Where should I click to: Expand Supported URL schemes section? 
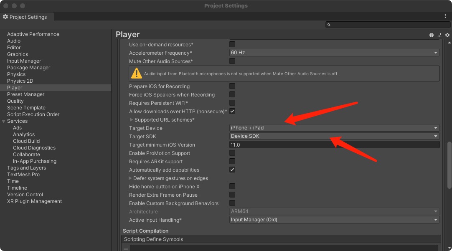click(x=131, y=119)
